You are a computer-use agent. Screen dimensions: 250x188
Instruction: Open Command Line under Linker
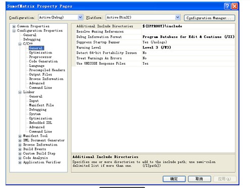pos(40,131)
